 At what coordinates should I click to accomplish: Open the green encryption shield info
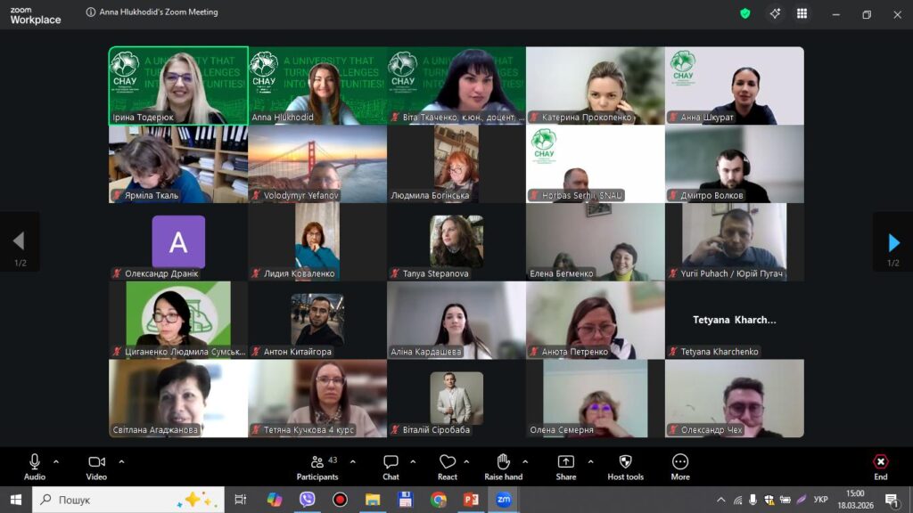[x=745, y=13]
